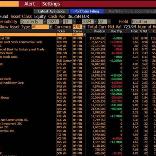Click ticker SCS VN
The width and height of the screenshot is (156, 156).
point(62,101)
